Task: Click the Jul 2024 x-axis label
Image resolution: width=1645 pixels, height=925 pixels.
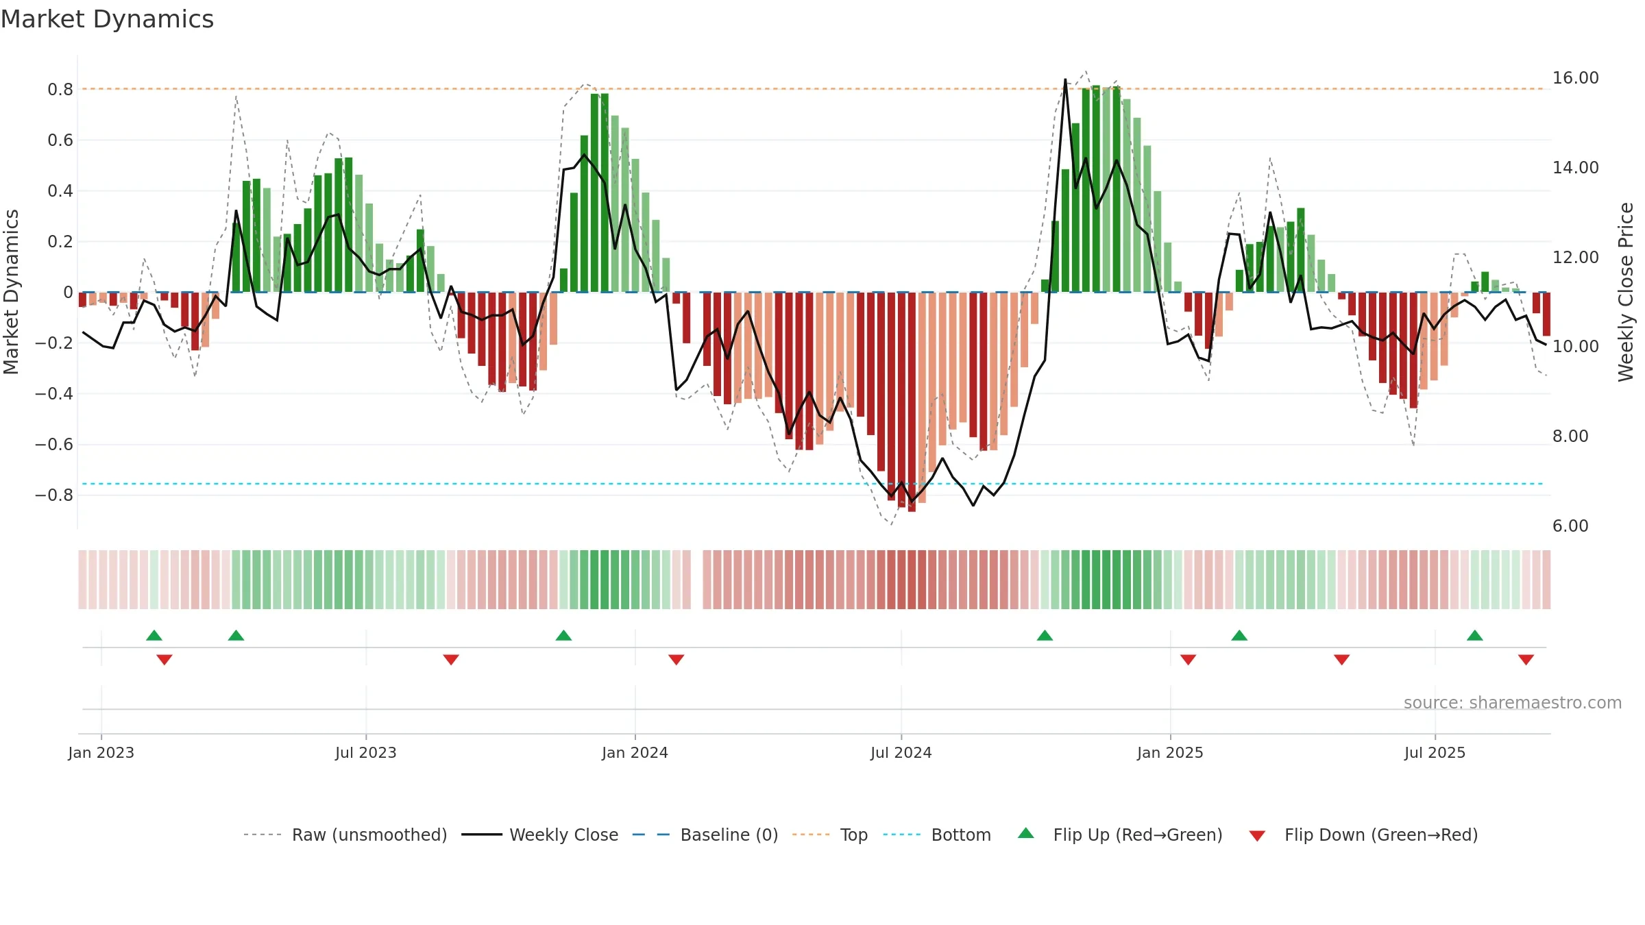Action: [901, 752]
